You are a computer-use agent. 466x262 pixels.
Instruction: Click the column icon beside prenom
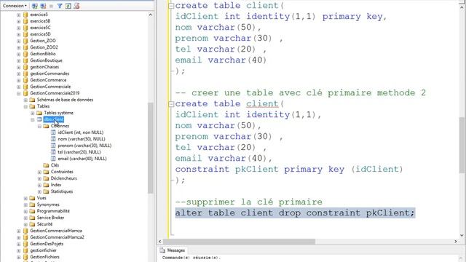(x=53, y=146)
